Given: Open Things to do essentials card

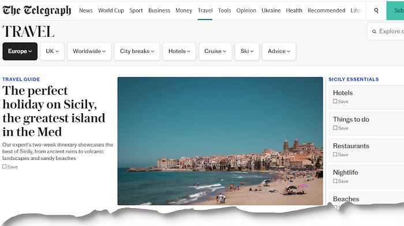Looking at the screenshot, I should click(366, 124).
